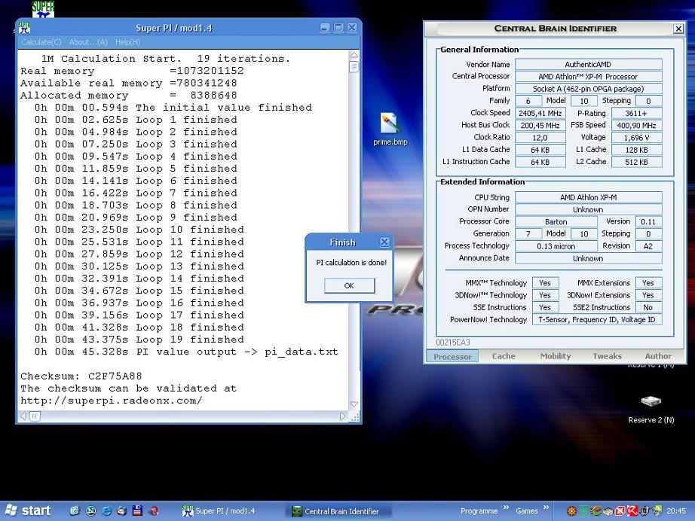Click the taskbar clock 20:45
Image resolution: width=695 pixels, height=521 pixels.
pyautogui.click(x=676, y=511)
